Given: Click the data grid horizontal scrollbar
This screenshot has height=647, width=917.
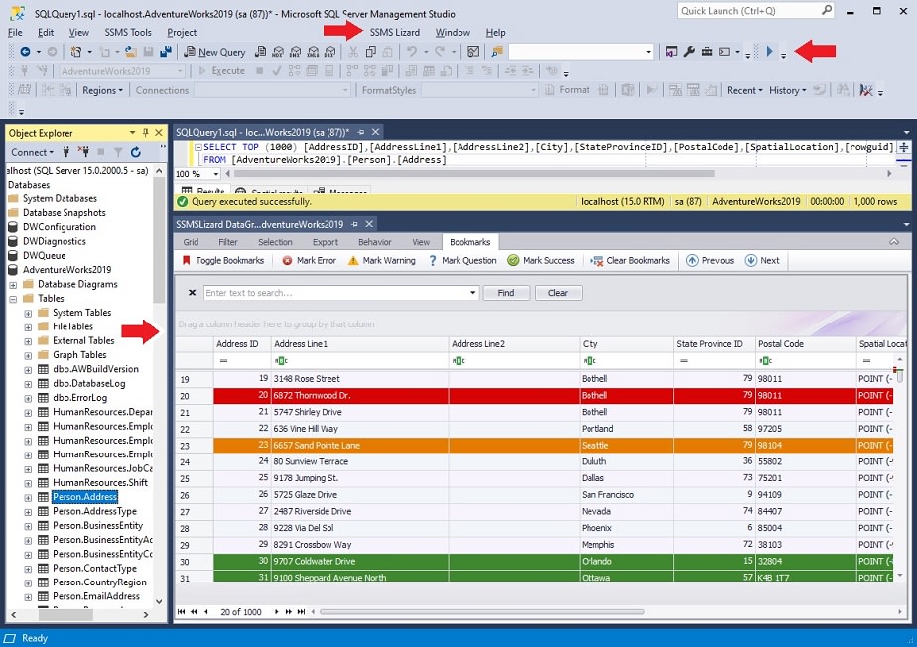Looking at the screenshot, I should (x=482, y=612).
